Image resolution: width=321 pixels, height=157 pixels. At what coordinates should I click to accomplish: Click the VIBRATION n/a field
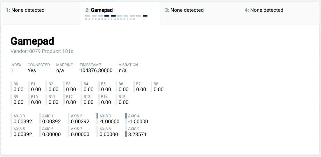[128, 68]
